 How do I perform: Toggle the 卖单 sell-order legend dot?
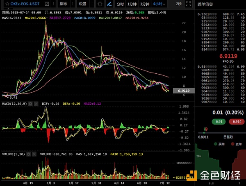coord(232,144)
